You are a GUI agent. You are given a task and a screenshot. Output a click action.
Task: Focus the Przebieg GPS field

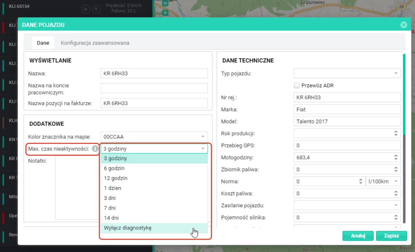(347, 145)
